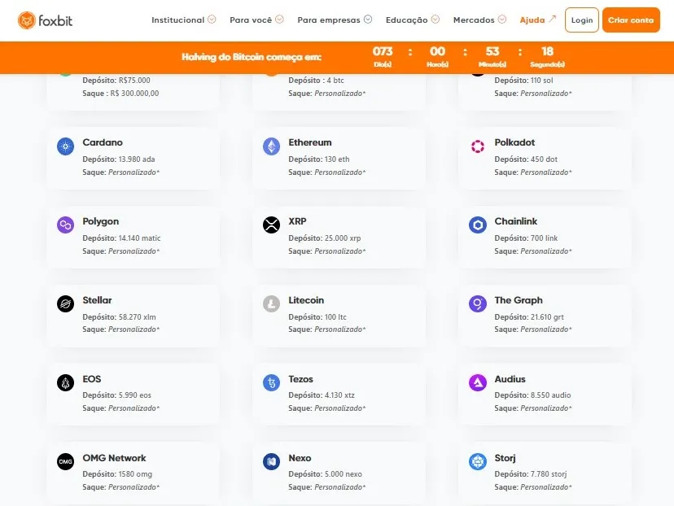Click the Polygon purple icon
This screenshot has width=674, height=506.
click(65, 225)
